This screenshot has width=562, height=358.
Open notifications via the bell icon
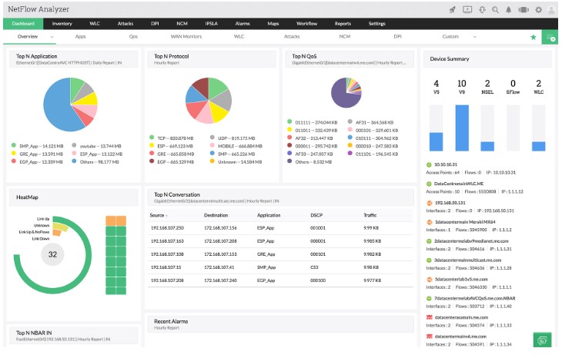tap(509, 9)
